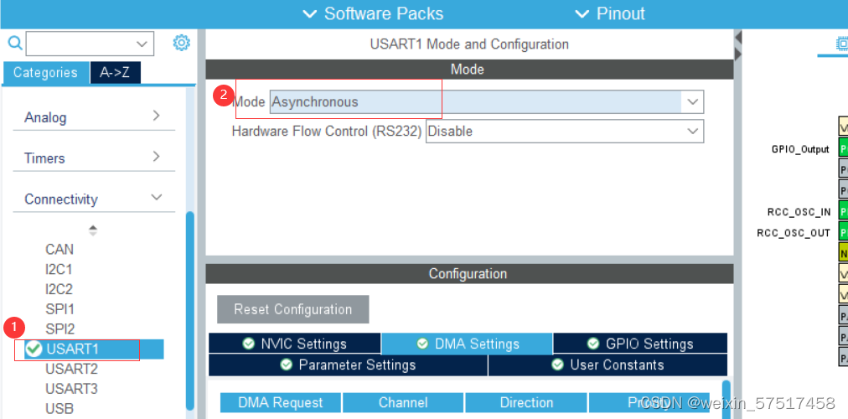
Task: Open the DMA Settings tab
Action: click(467, 344)
